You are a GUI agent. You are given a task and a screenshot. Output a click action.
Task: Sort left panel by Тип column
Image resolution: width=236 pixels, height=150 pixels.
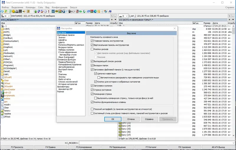tap(80, 23)
